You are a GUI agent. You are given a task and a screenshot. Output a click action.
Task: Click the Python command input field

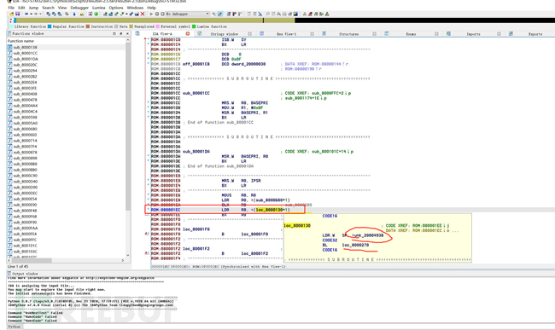[x=289, y=327]
